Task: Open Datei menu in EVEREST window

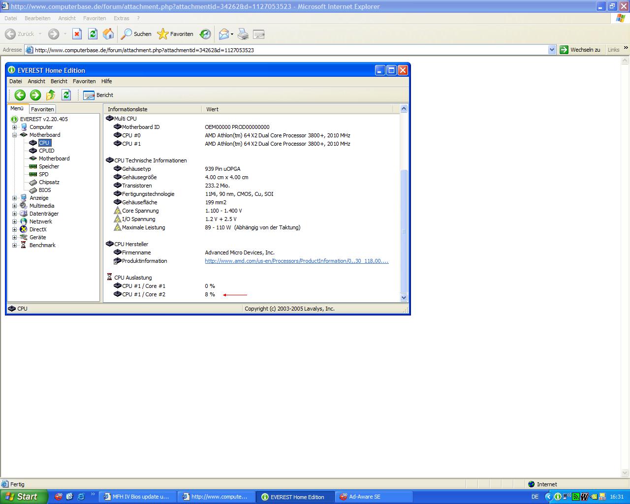Action: coord(15,81)
